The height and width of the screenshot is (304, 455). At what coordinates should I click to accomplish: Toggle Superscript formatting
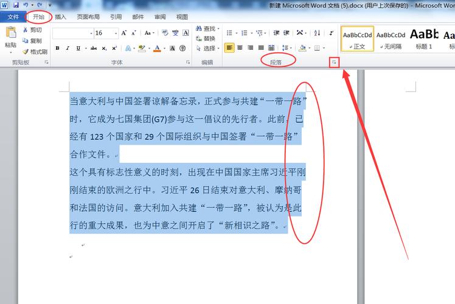click(114, 48)
